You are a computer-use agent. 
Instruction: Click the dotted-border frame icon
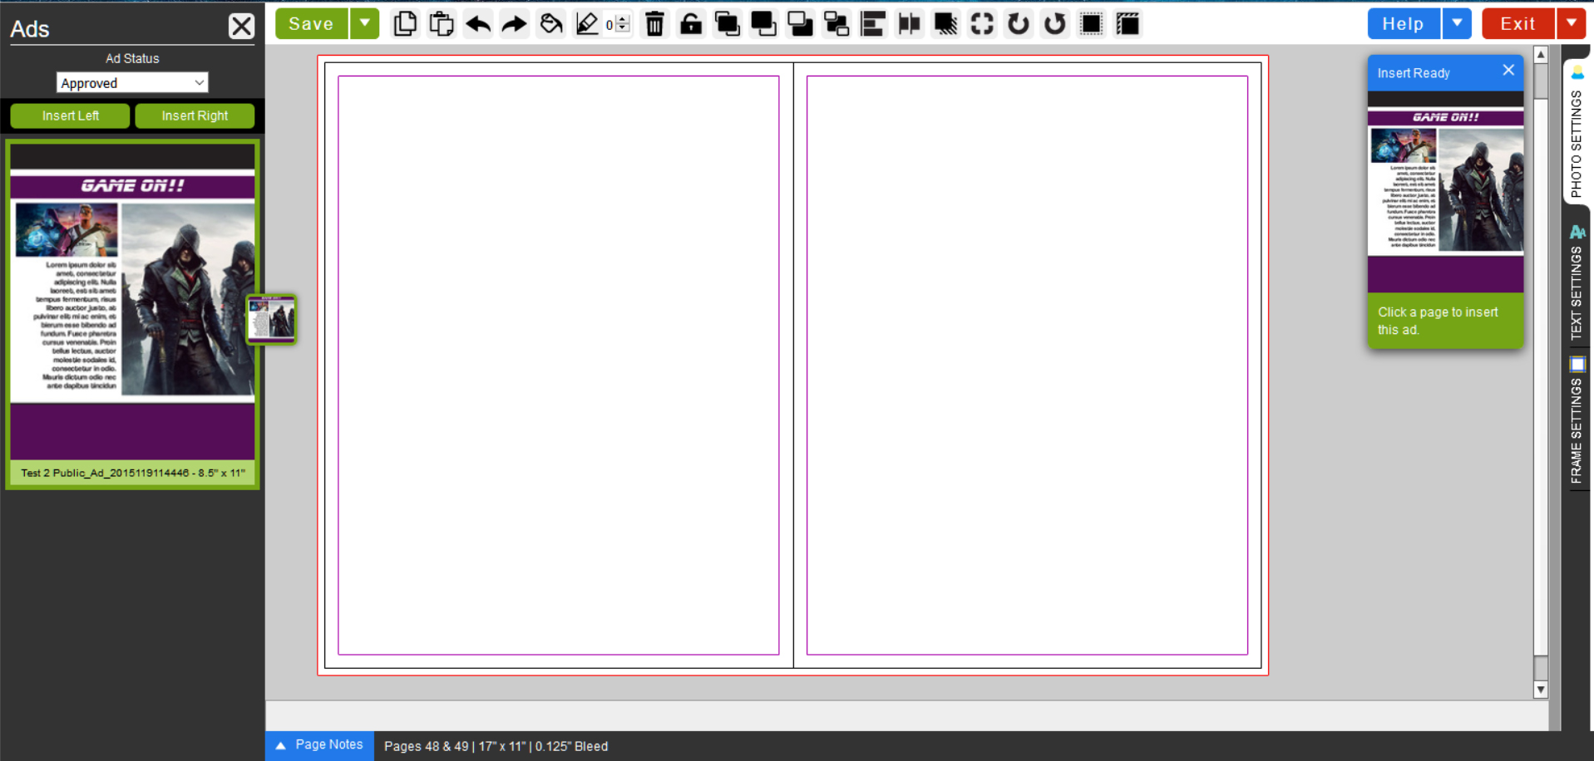tap(1092, 24)
